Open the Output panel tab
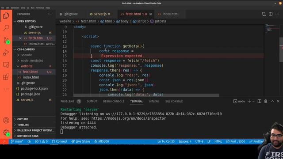283x159 pixels. [92, 102]
